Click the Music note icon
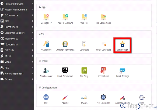Viewport: 157px width, 110px height. tap(2, 56)
